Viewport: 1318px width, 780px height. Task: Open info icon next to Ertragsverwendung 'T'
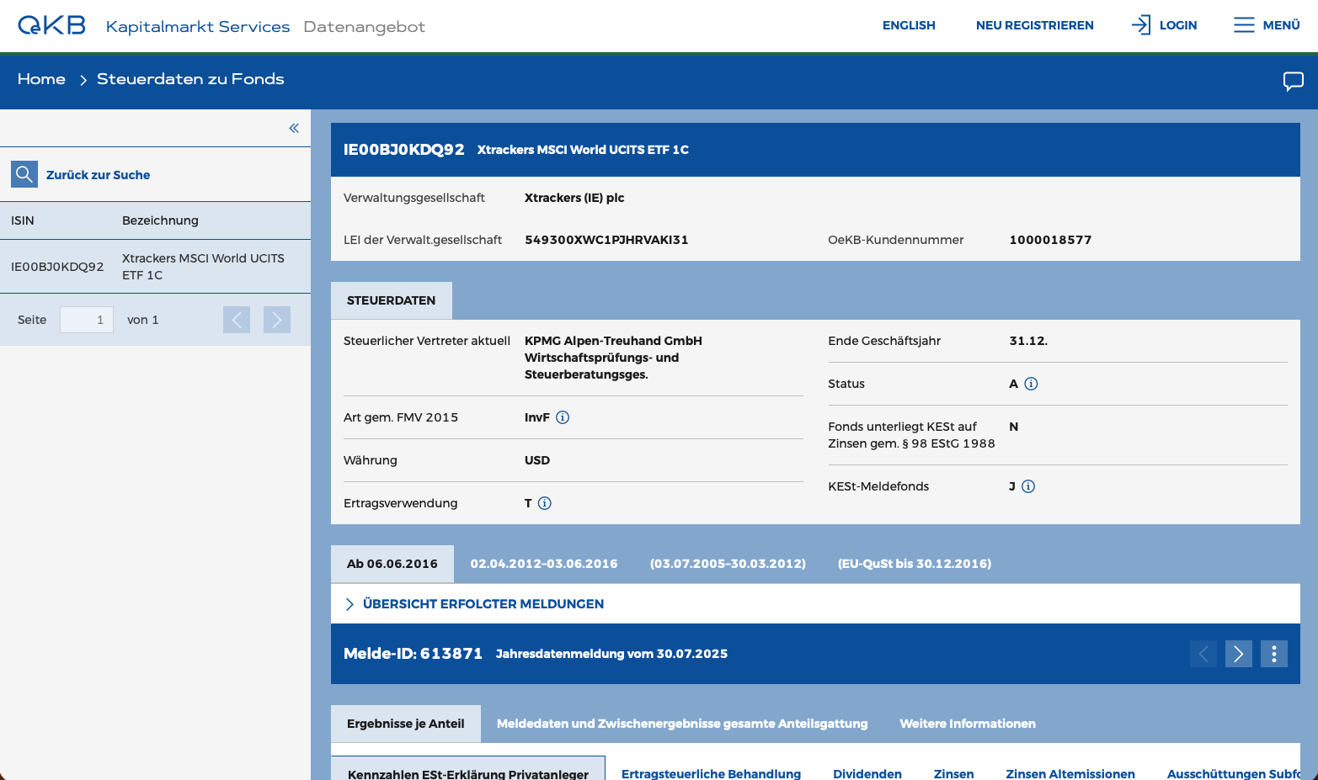click(545, 503)
